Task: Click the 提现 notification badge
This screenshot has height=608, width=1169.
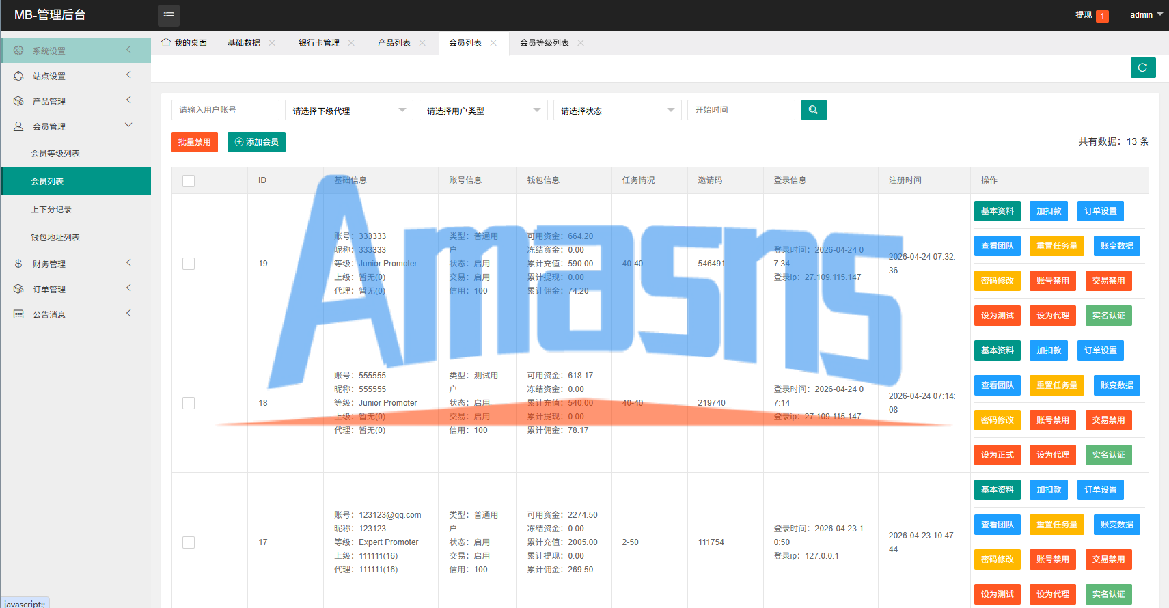Action: [x=1102, y=16]
